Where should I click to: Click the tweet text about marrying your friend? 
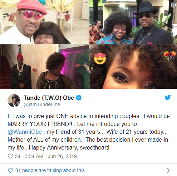[x=89, y=132]
